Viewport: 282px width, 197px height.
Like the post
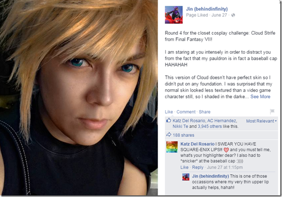point(169,112)
